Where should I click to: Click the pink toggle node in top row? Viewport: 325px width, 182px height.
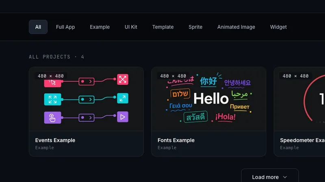(87, 82)
